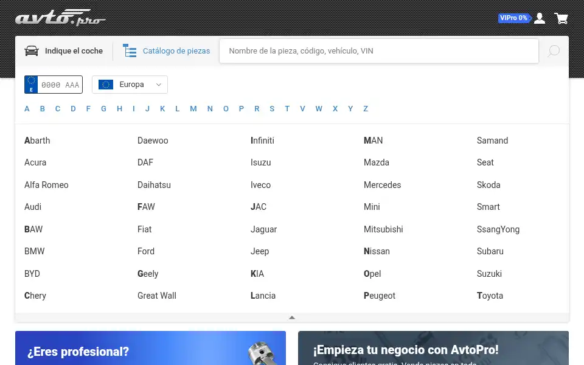Filter brands by letter W
The image size is (584, 365).
point(319,109)
